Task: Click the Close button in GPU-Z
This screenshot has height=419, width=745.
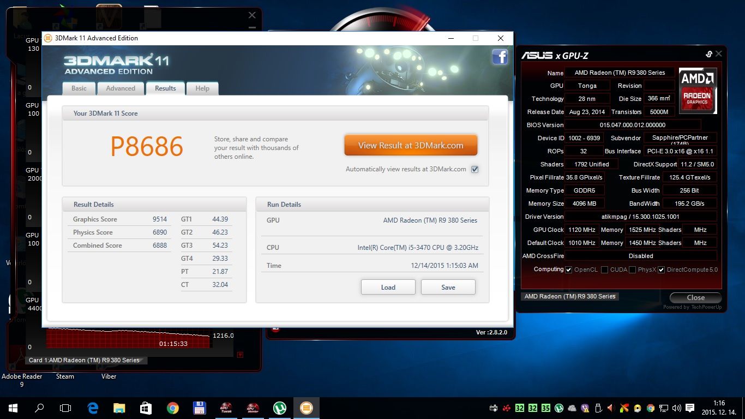Action: tap(695, 297)
